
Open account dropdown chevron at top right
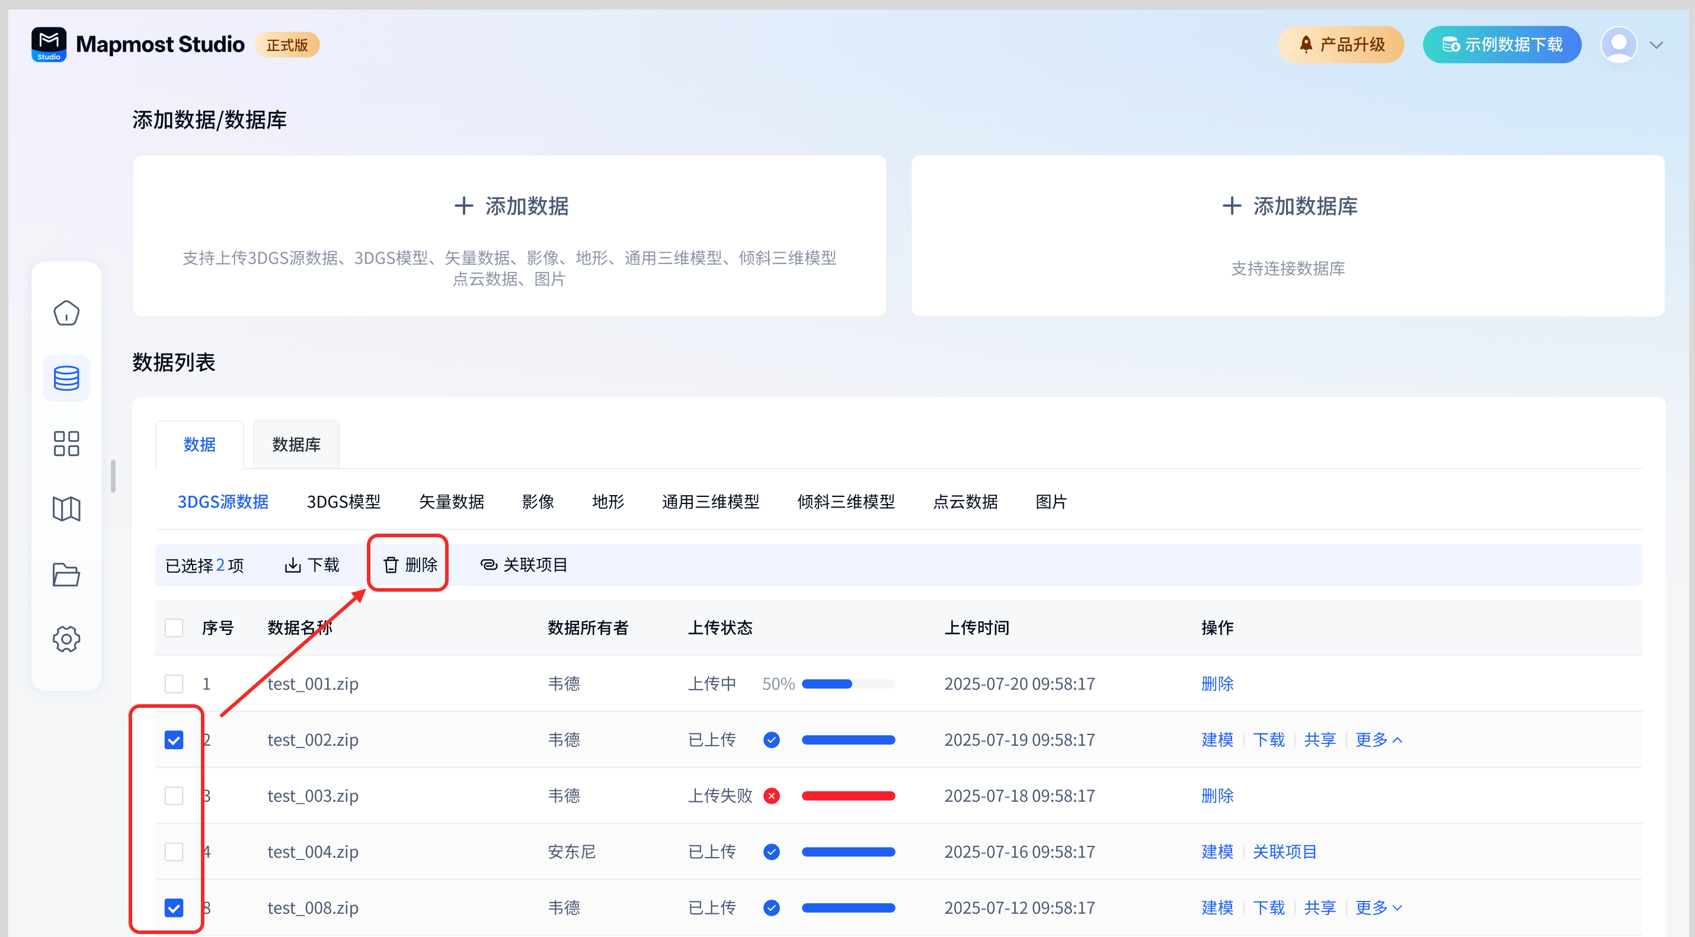[x=1657, y=44]
